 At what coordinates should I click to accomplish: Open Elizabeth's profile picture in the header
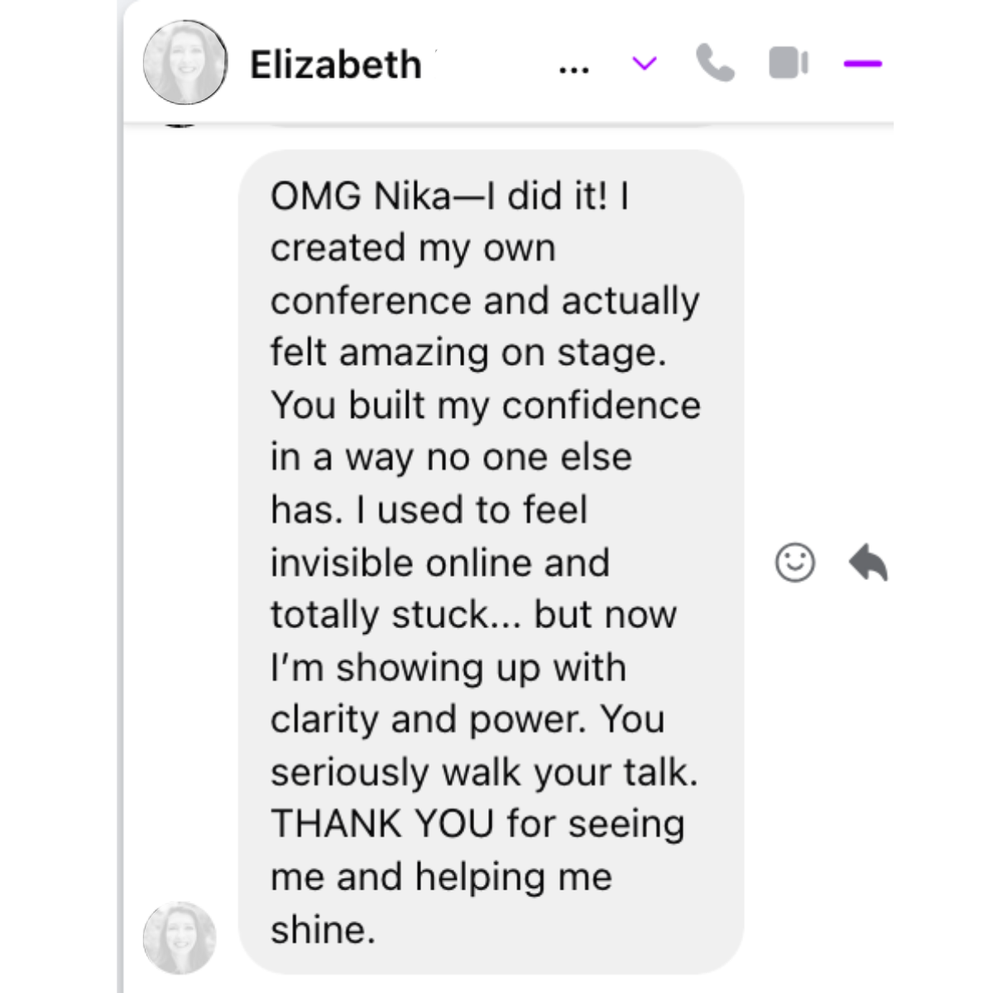[185, 63]
